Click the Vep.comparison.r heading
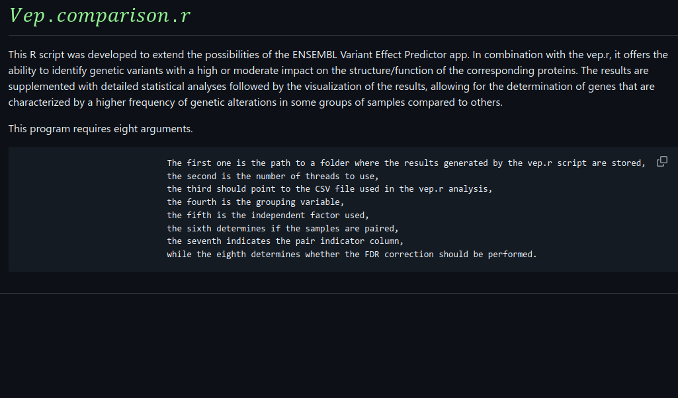678x398 pixels. click(100, 16)
